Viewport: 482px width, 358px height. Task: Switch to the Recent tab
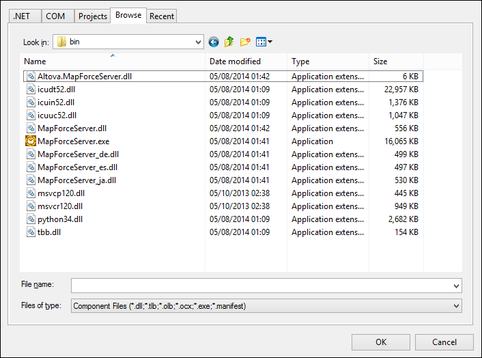pyautogui.click(x=162, y=16)
